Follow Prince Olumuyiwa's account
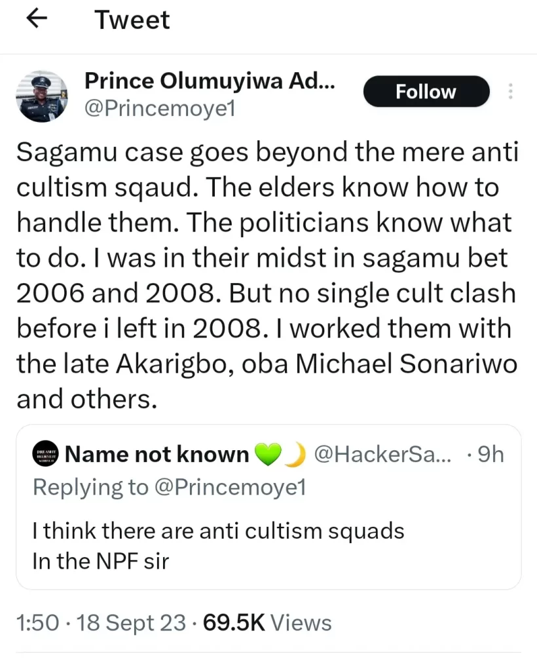The image size is (537, 671). [x=426, y=92]
